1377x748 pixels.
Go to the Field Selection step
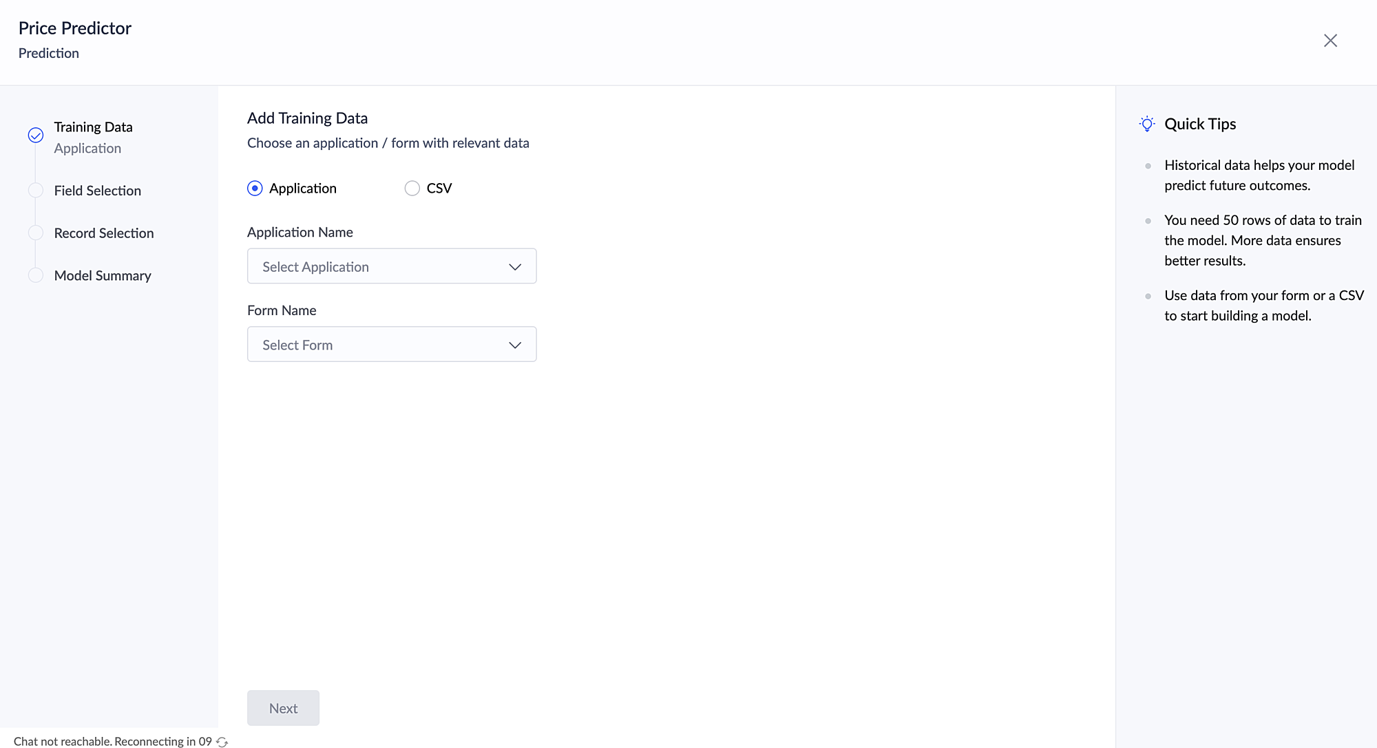click(x=97, y=191)
